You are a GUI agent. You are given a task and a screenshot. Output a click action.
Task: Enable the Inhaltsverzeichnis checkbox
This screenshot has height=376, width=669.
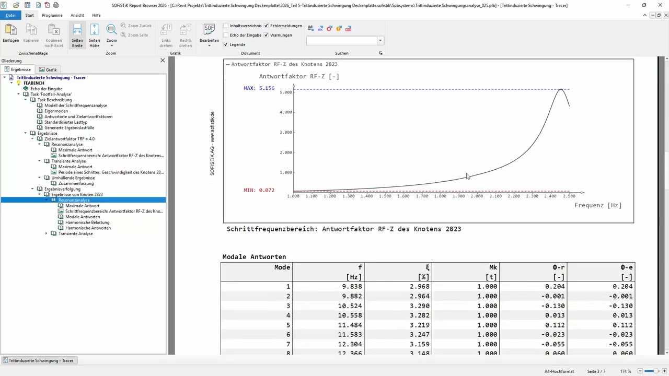[226, 26]
